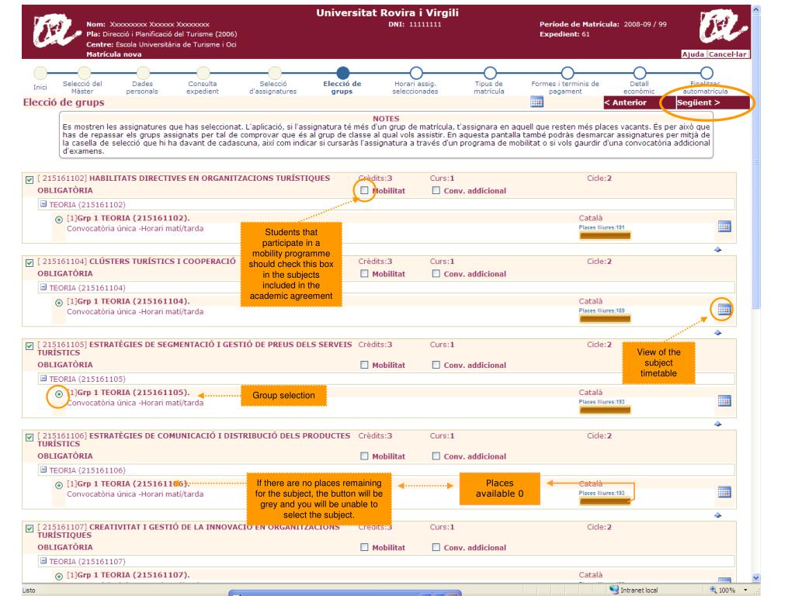Viewport: 795px width, 596px height.
Task: Select Grp 1 TEORIA (215161104) radio button
Action: [59, 303]
